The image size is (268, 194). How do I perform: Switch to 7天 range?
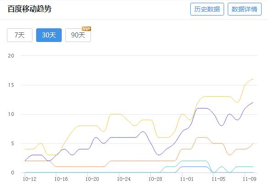pos(20,35)
